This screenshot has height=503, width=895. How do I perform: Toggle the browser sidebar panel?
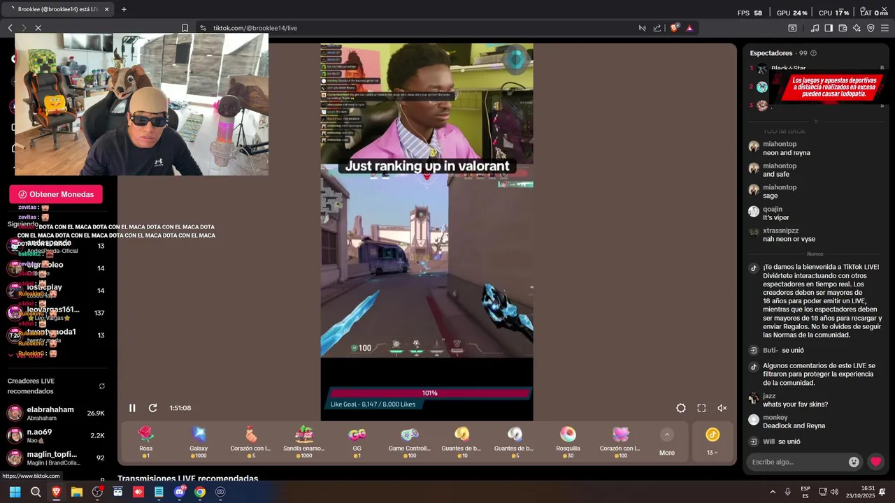pos(829,28)
